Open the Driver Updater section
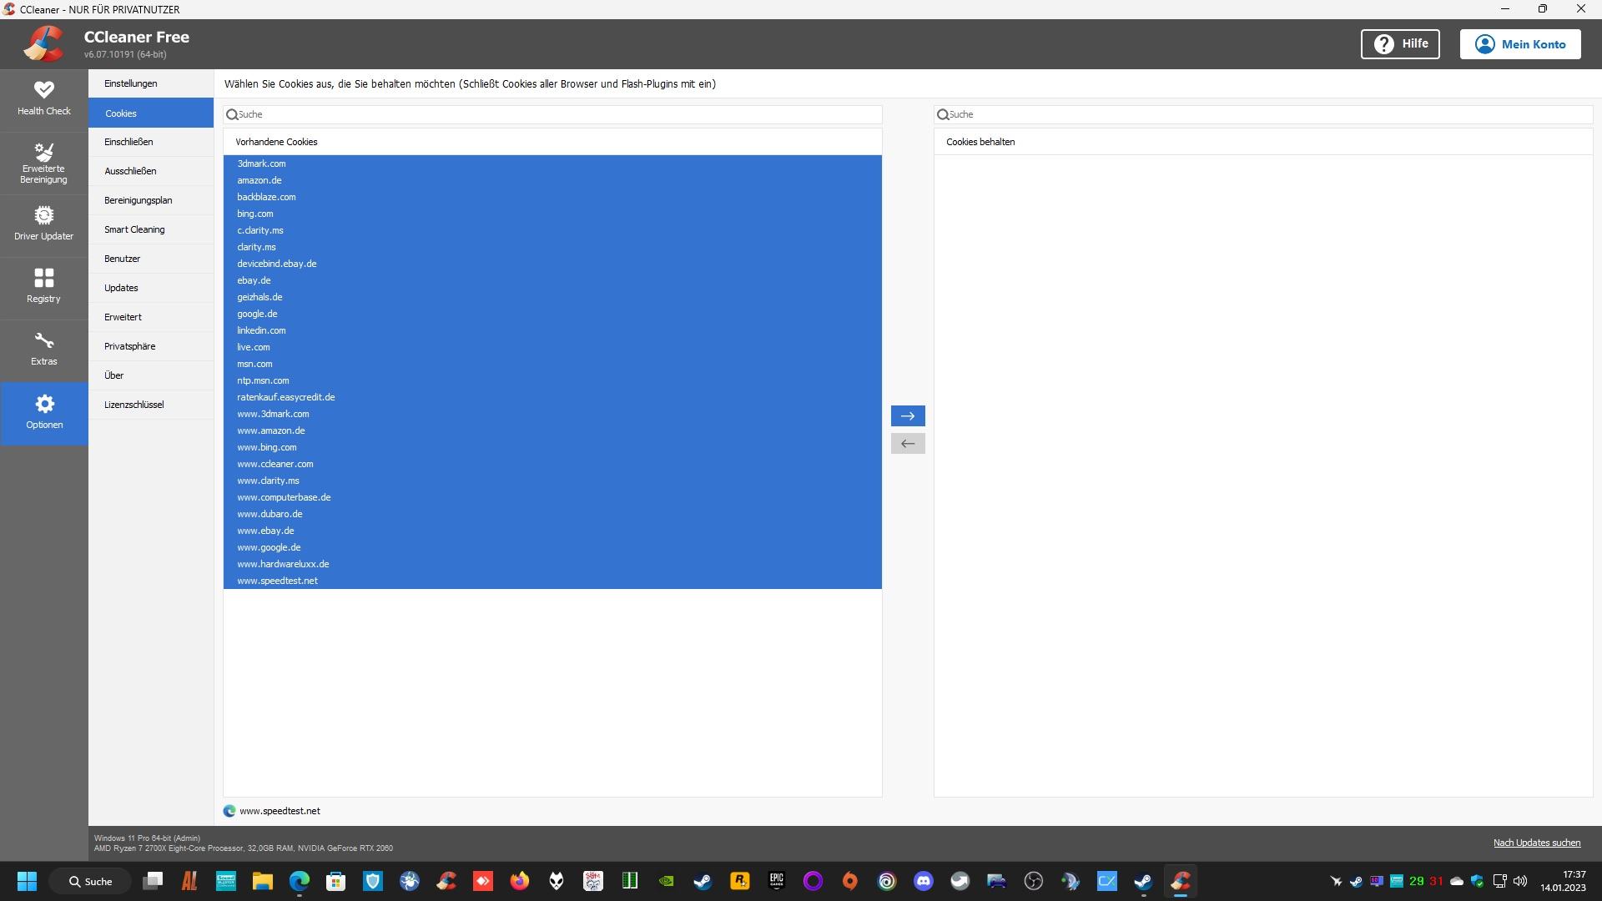Screen dimensions: 1602x901 (x=44, y=224)
